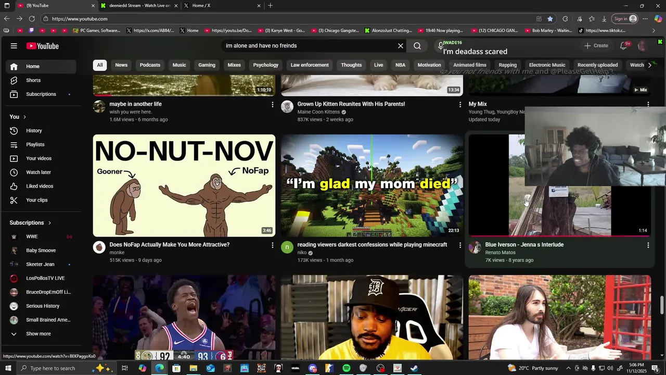Select the All filter chip
The image size is (666, 375).
pyautogui.click(x=100, y=65)
